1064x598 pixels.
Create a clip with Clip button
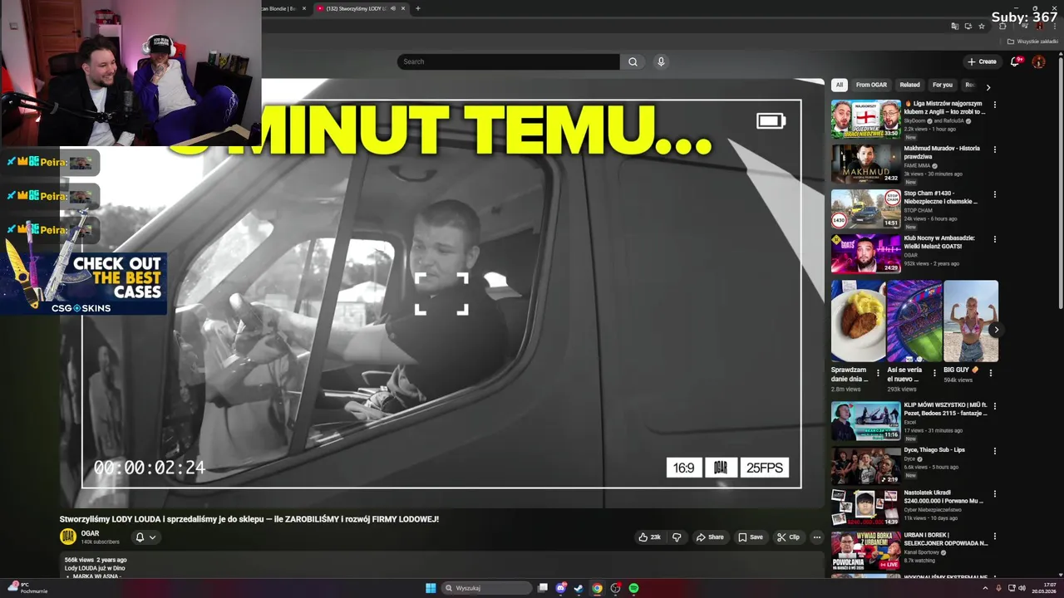click(788, 537)
